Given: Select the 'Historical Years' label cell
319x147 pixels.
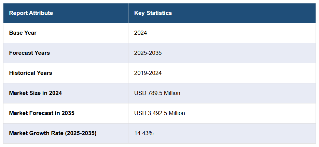Looking at the screenshot, I should 30,73.
